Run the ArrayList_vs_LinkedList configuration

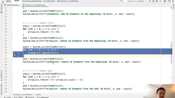tap(150, 1)
